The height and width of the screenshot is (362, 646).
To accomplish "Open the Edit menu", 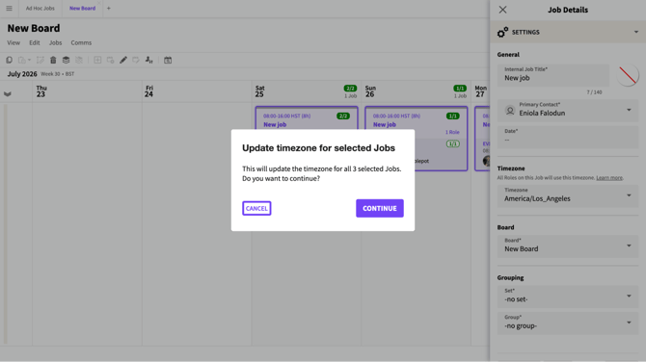I will point(34,42).
